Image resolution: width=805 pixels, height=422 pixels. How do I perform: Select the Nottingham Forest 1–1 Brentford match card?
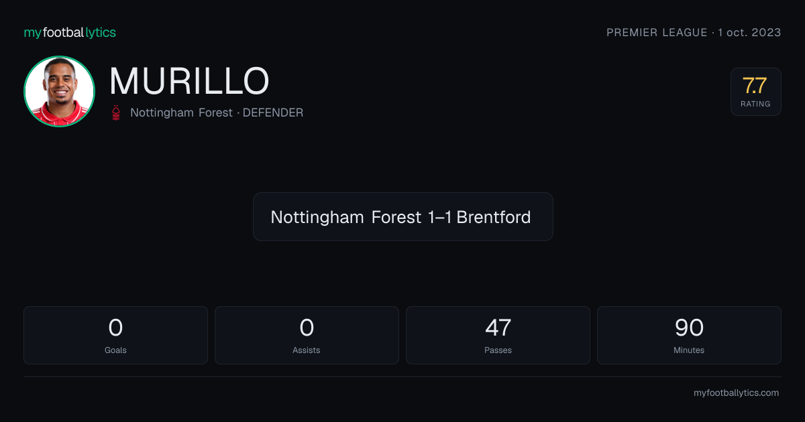402,216
